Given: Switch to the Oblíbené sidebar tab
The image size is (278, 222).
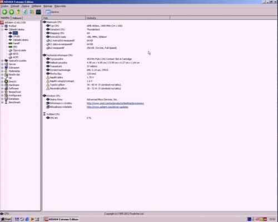Looking at the screenshot, I should [x=17, y=18].
